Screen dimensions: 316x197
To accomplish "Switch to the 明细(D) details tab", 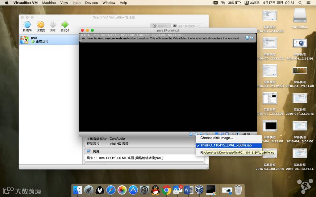I will [x=160, y=26].
